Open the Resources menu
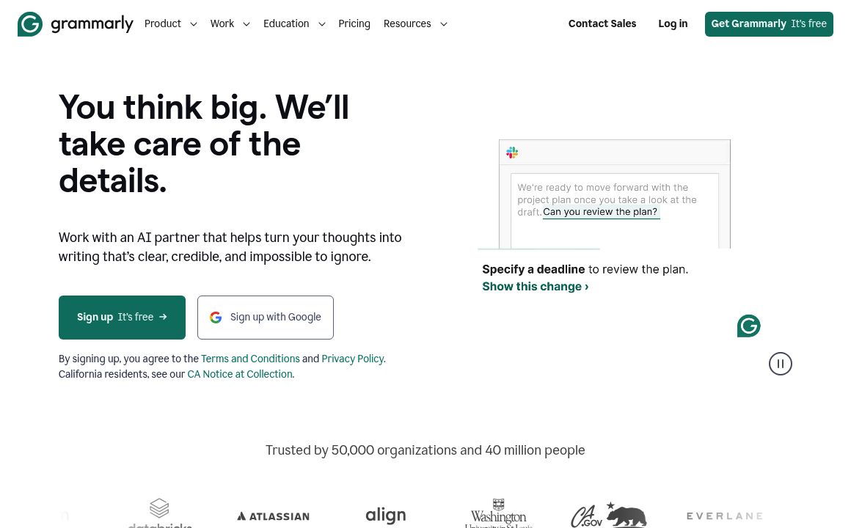851x528 pixels. pos(415,23)
